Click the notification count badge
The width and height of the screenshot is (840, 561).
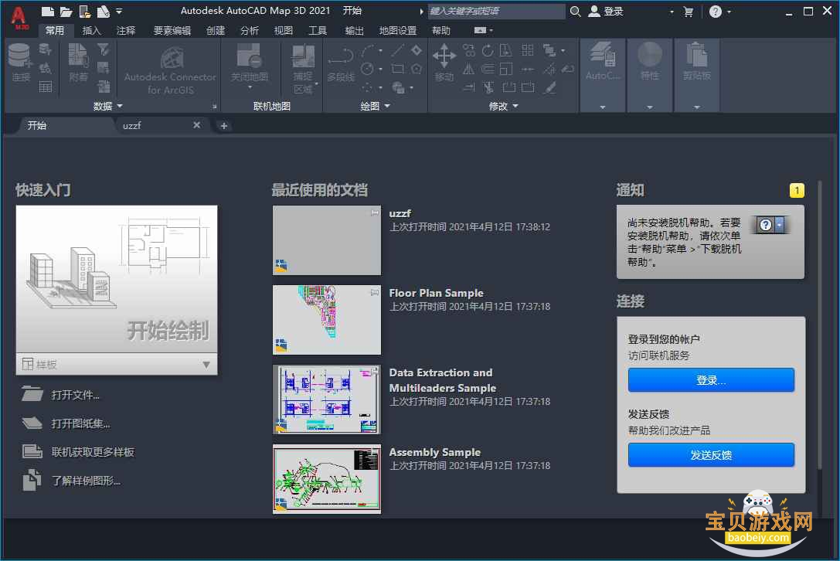point(797,190)
